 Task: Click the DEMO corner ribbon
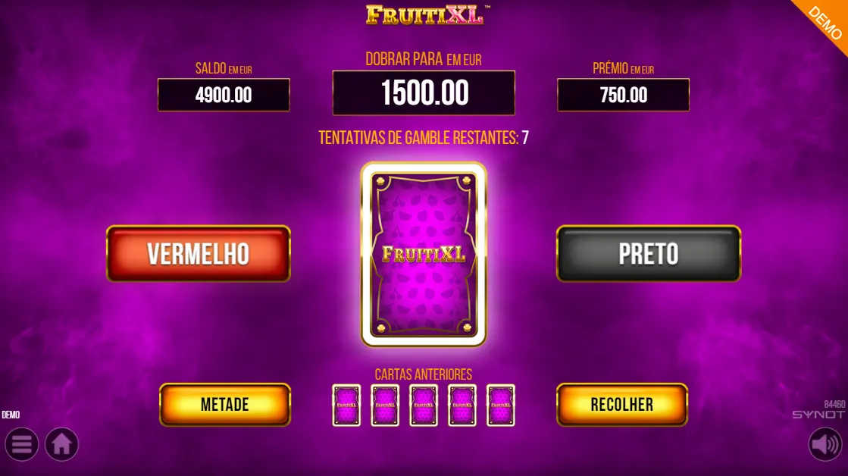tap(825, 23)
